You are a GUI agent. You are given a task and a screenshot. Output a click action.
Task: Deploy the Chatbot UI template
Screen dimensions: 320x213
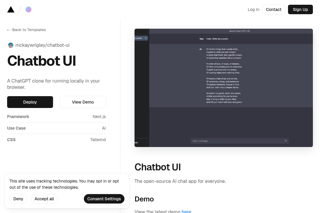(30, 102)
